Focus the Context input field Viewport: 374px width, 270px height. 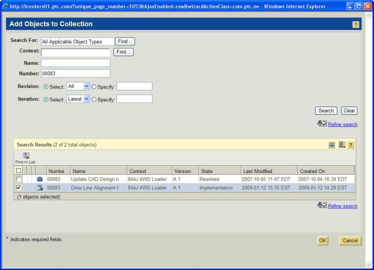coord(76,52)
